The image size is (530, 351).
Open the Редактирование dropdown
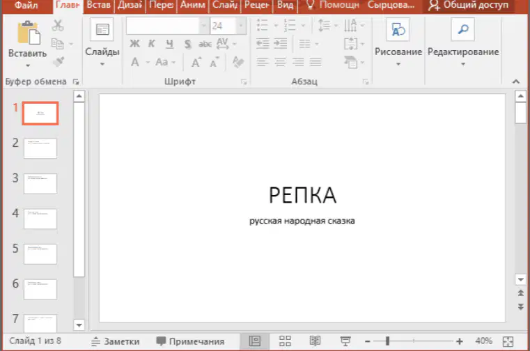pyautogui.click(x=463, y=64)
